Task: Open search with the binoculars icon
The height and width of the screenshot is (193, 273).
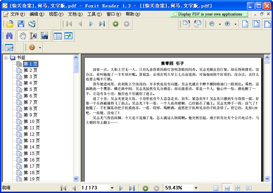Action: 9,36
